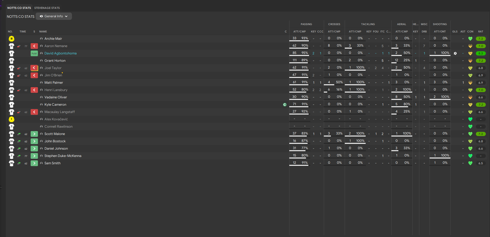Click the green substituted-on arrow for Daniel Johnson
490x237 pixels.
[34, 149]
